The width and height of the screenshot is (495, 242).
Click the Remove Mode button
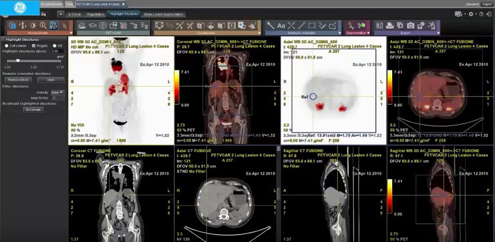[17, 80]
